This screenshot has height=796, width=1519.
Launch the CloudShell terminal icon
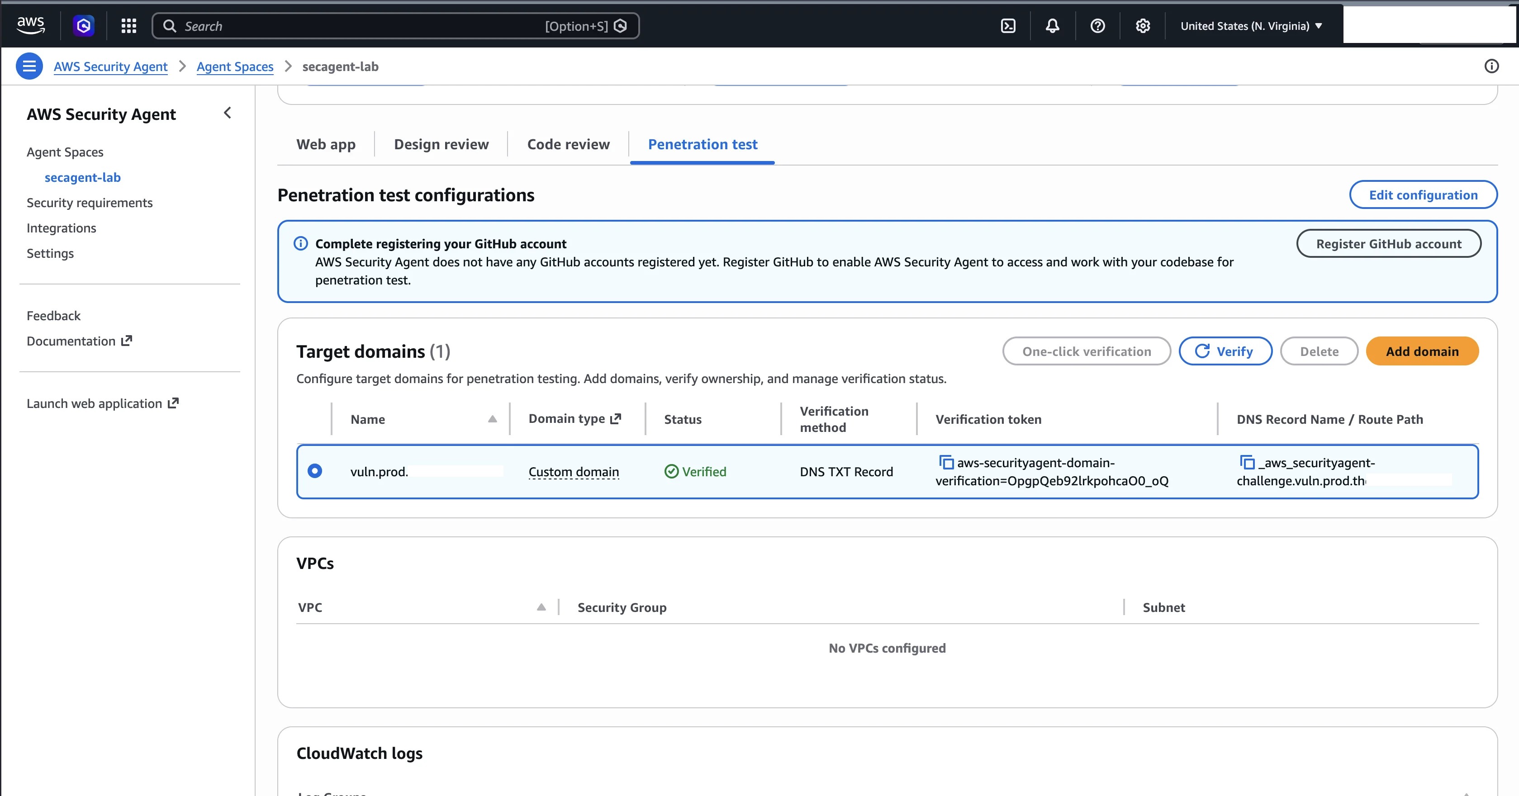click(x=1008, y=26)
